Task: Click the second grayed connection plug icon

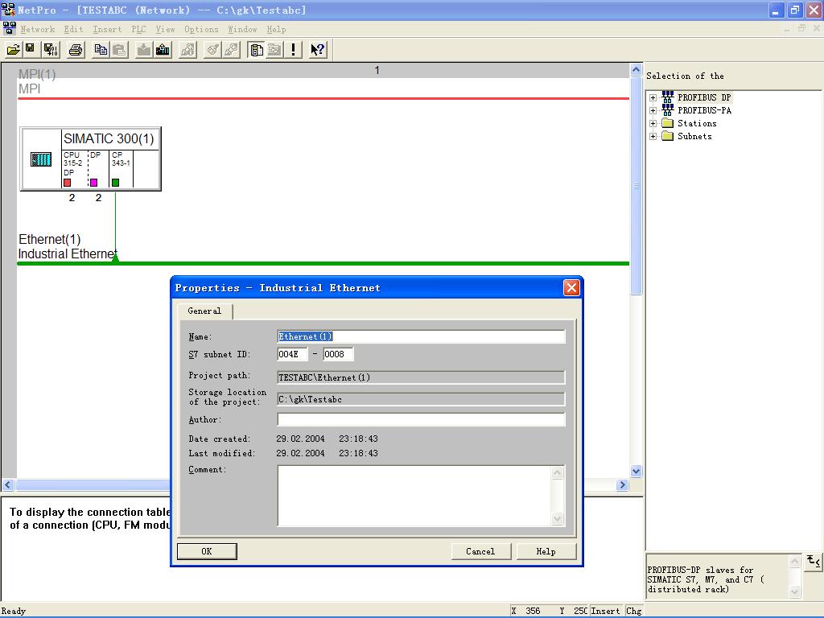Action: [231, 49]
